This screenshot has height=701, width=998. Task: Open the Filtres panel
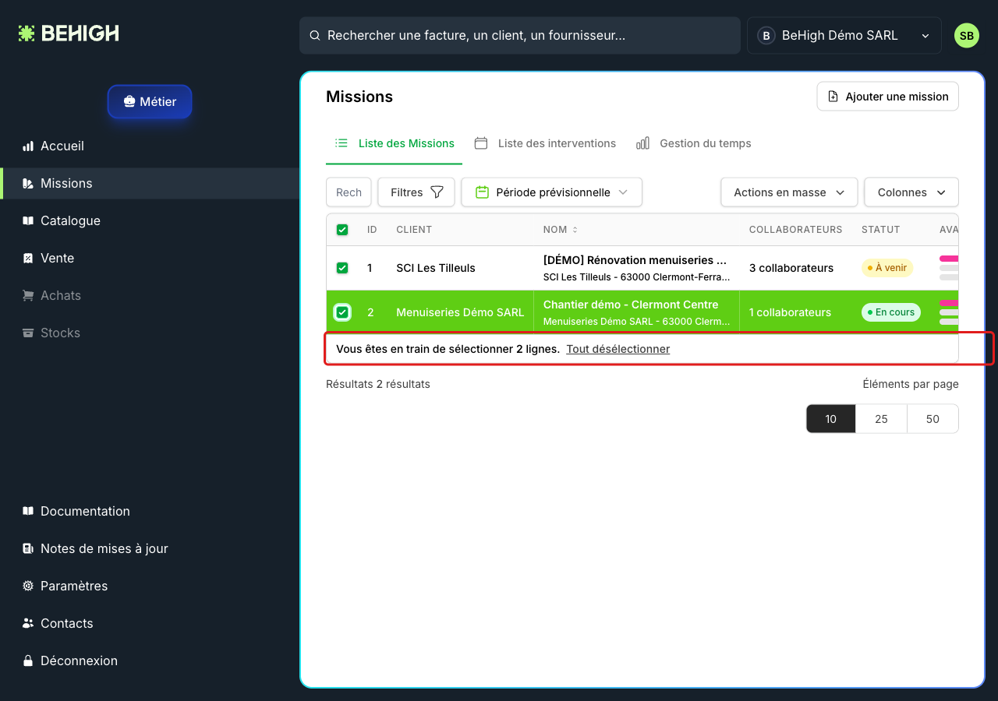(416, 192)
